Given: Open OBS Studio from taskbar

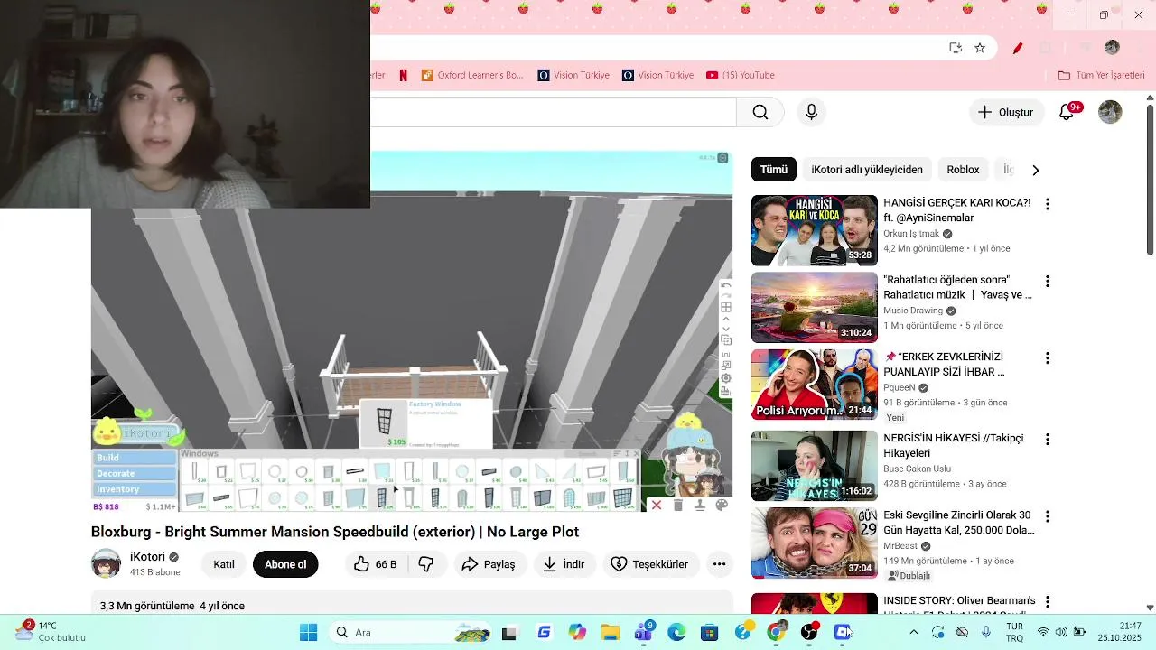Looking at the screenshot, I should click(809, 632).
